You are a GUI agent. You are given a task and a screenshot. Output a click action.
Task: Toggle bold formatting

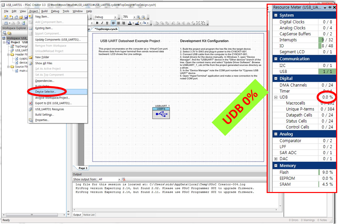point(97,22)
